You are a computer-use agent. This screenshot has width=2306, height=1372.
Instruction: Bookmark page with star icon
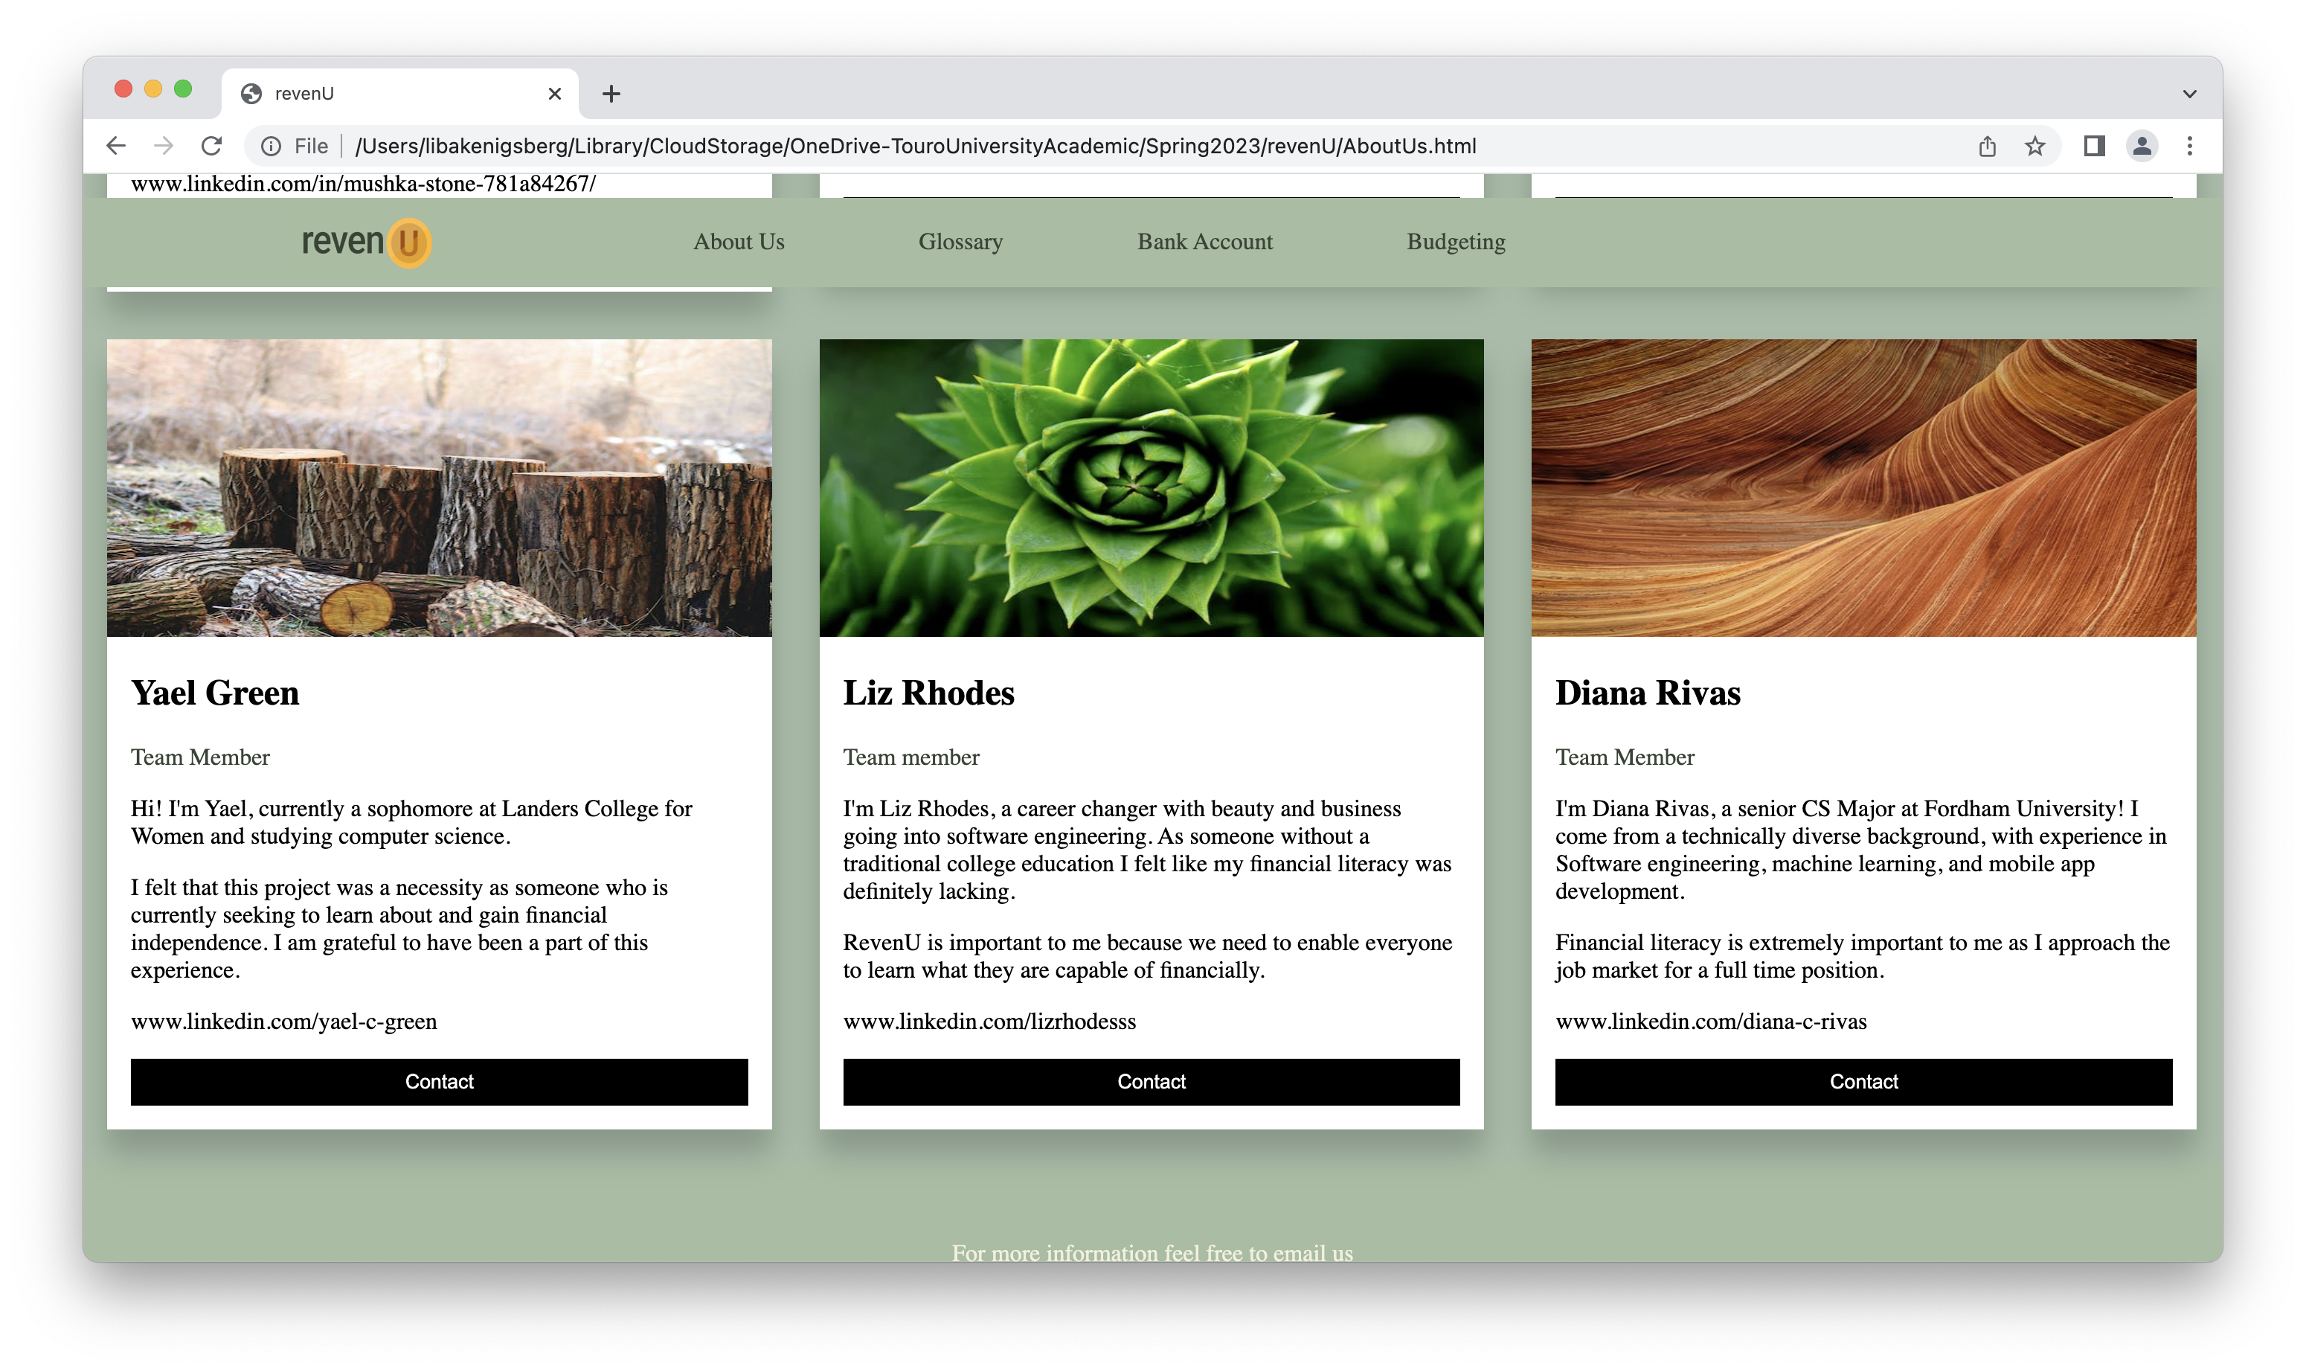click(2035, 146)
